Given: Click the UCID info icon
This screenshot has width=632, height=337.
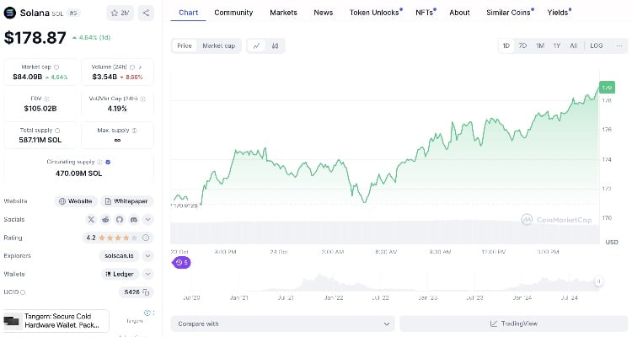Looking at the screenshot, I should click(23, 292).
